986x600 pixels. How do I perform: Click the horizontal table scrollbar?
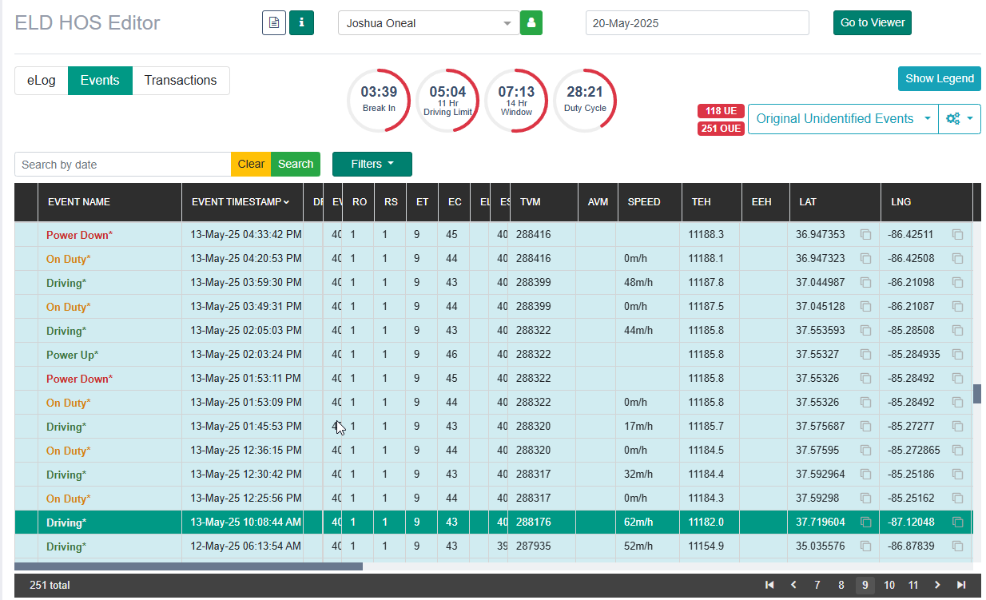(x=189, y=566)
